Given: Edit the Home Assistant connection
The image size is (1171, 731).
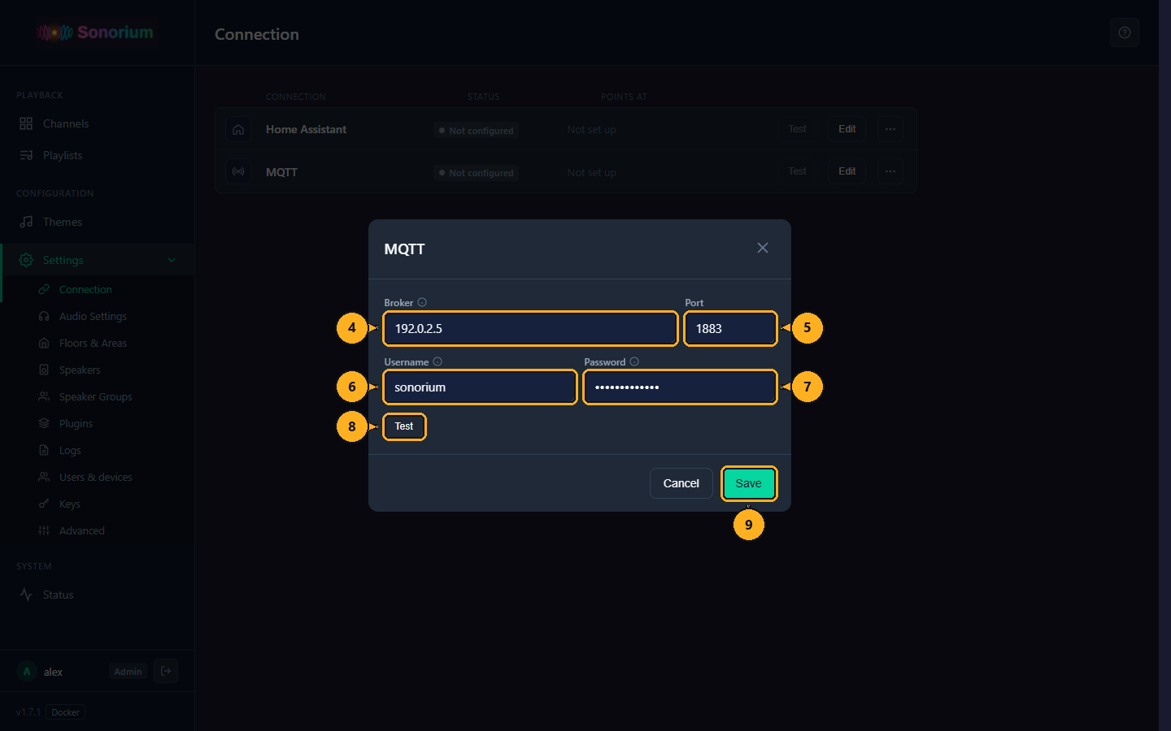Looking at the screenshot, I should point(847,129).
